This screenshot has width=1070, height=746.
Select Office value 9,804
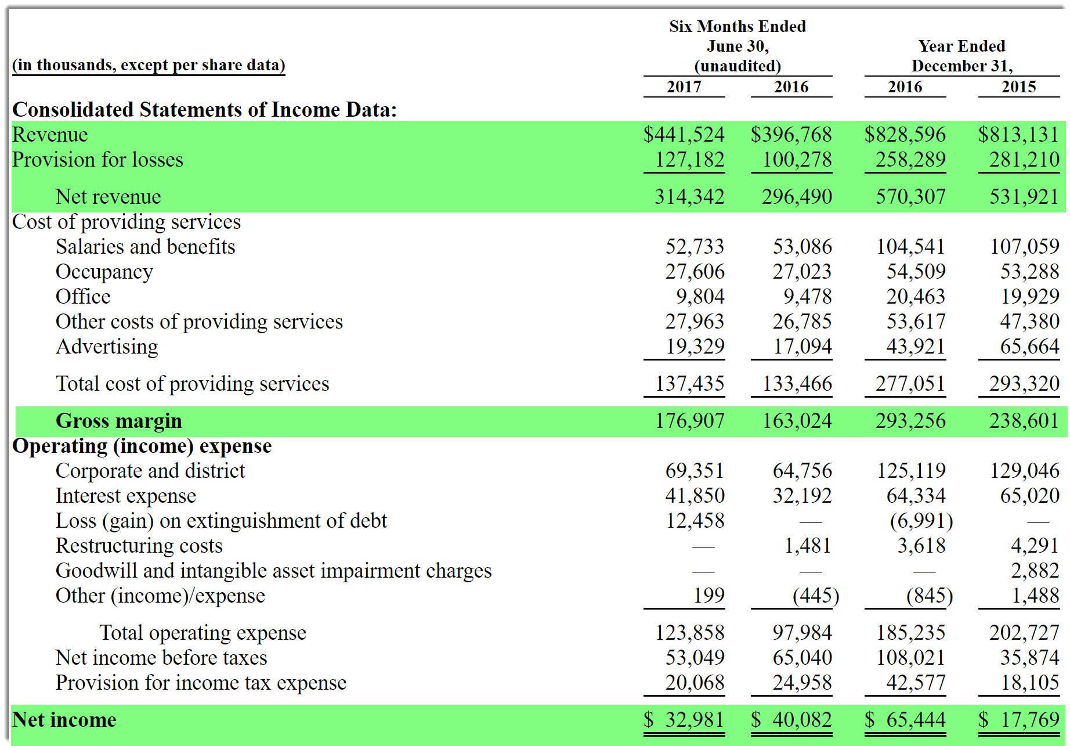700,297
